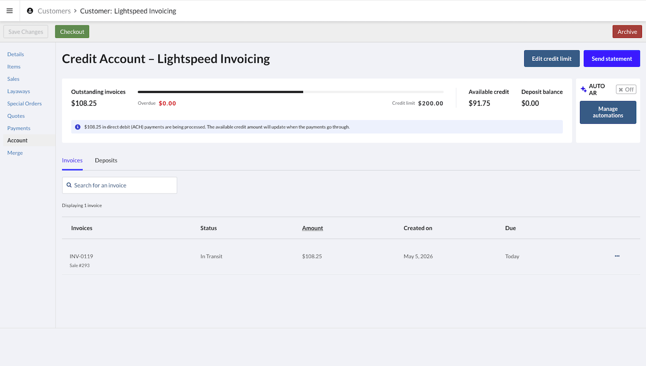The height and width of the screenshot is (366, 646).
Task: Toggle the Auto AR switch
Action: click(626, 90)
